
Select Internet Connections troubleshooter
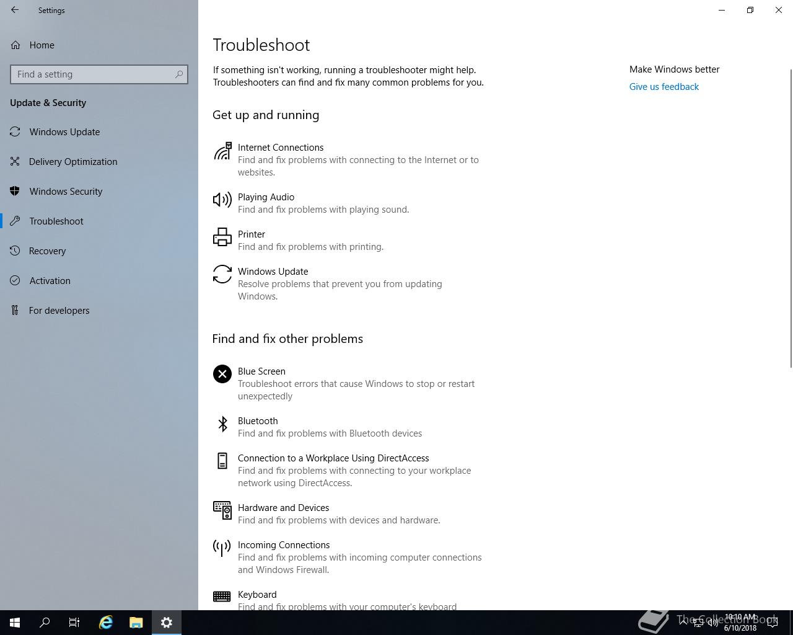tap(348, 159)
